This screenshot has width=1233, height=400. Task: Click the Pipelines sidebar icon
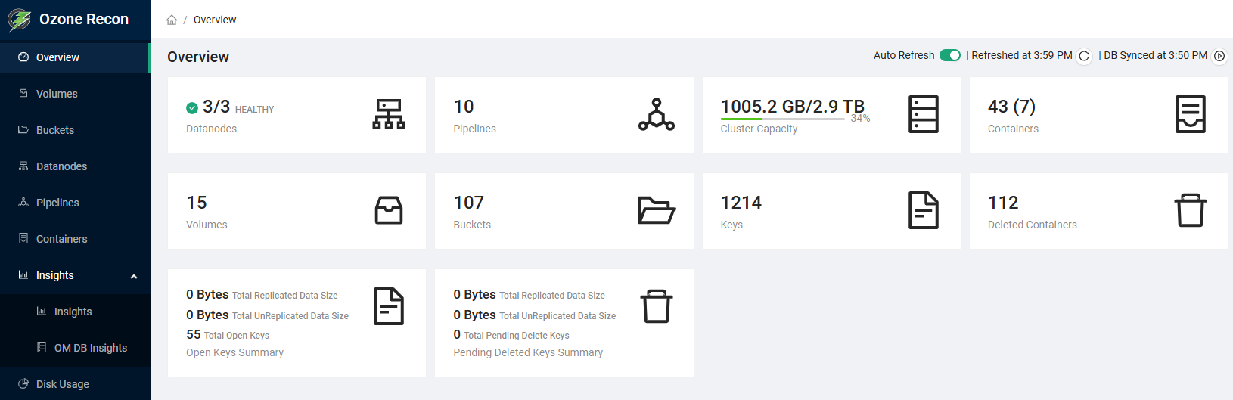click(23, 203)
